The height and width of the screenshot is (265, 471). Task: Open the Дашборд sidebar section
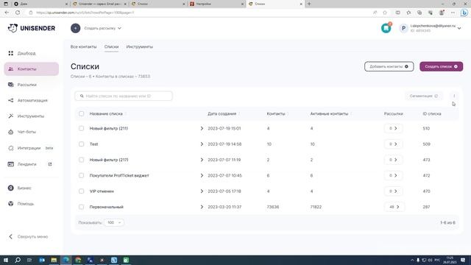(26, 53)
